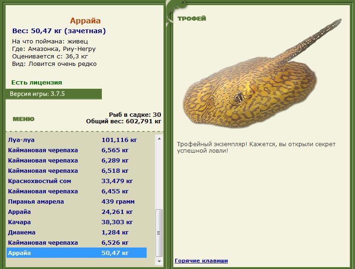Click Общий вес: 602,791 кг total
This screenshot has width=355, height=269.
124,121
